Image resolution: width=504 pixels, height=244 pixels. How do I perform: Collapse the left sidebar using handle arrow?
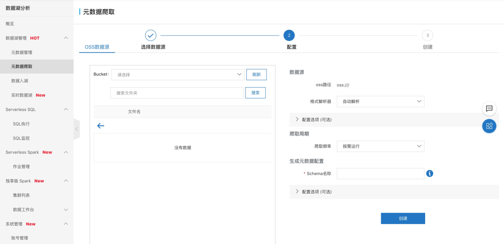click(77, 129)
